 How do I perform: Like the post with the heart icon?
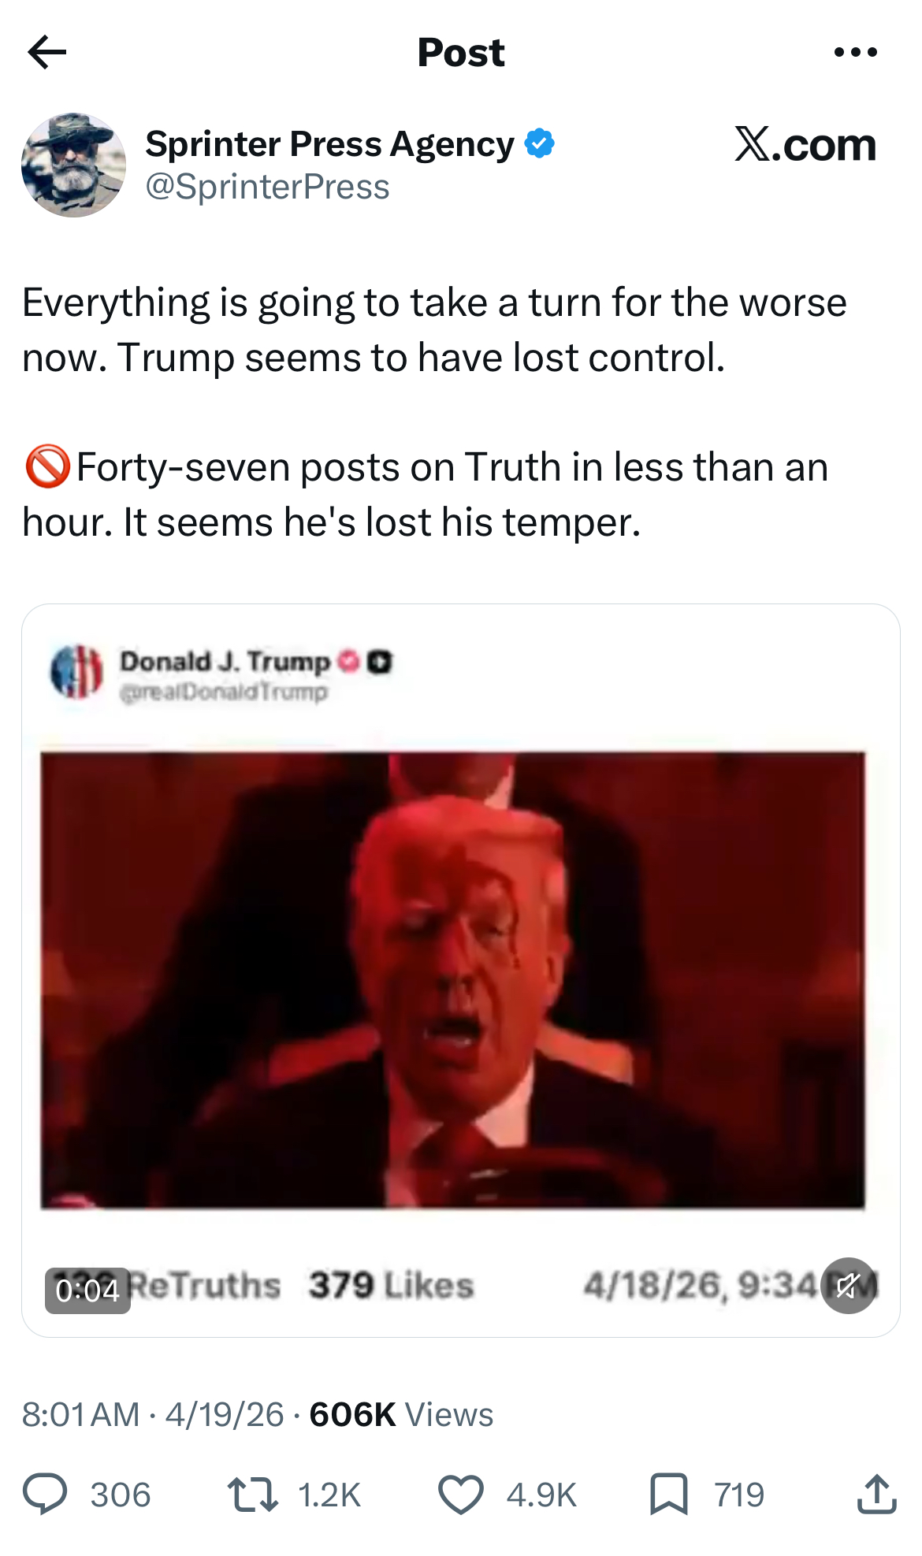[460, 1495]
